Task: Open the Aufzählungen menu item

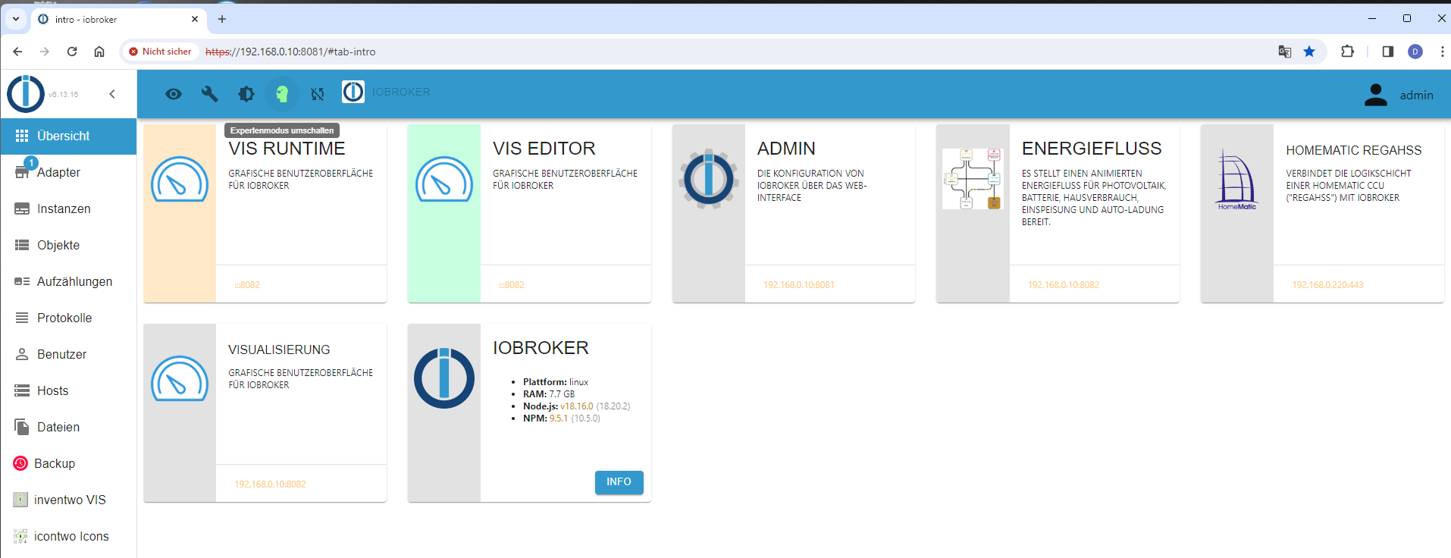Action: pyautogui.click(x=68, y=282)
